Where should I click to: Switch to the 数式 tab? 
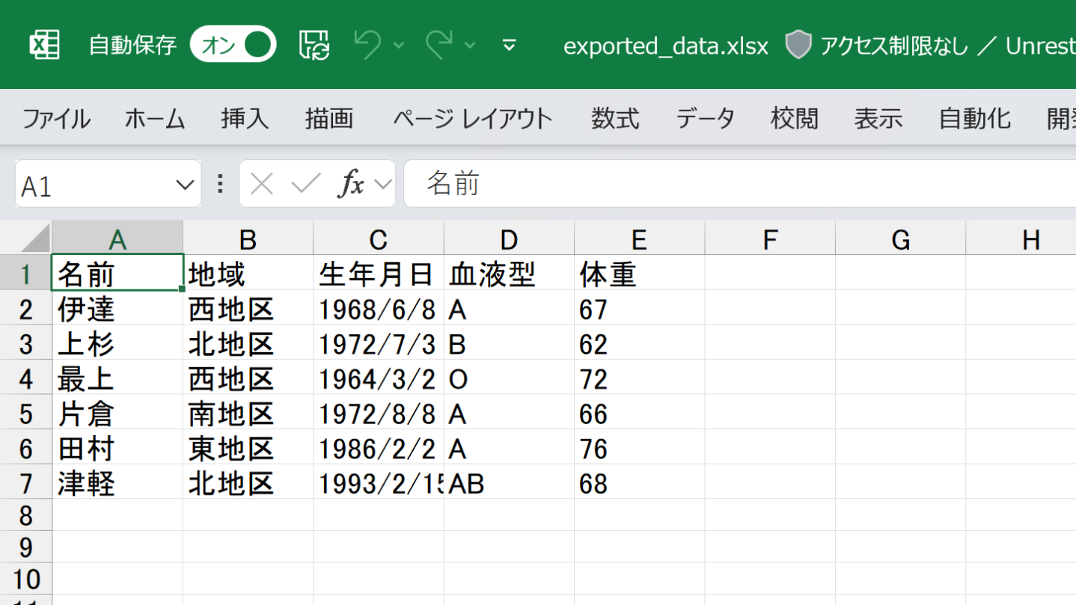(615, 119)
